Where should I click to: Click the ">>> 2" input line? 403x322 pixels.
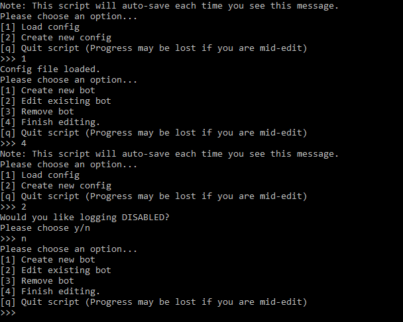[x=13, y=207]
